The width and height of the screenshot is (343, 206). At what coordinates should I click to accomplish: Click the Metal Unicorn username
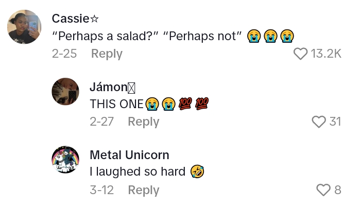pyautogui.click(x=129, y=154)
